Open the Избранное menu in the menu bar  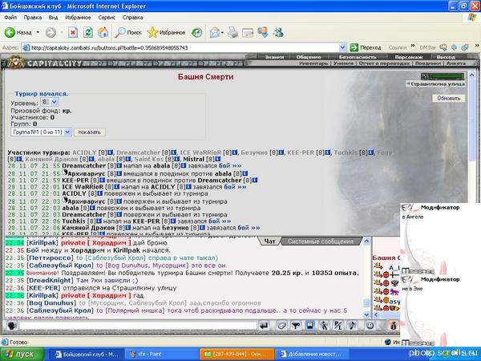pyautogui.click(x=78, y=18)
